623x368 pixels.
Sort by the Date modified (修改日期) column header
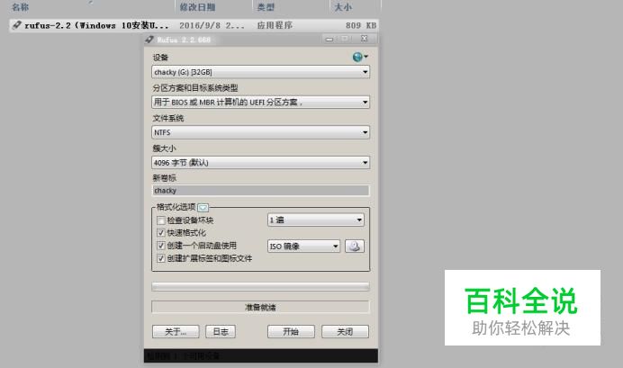[x=197, y=7]
